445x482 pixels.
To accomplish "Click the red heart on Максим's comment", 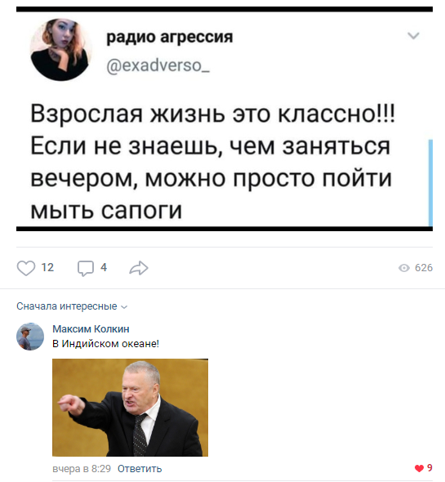I will tap(419, 468).
